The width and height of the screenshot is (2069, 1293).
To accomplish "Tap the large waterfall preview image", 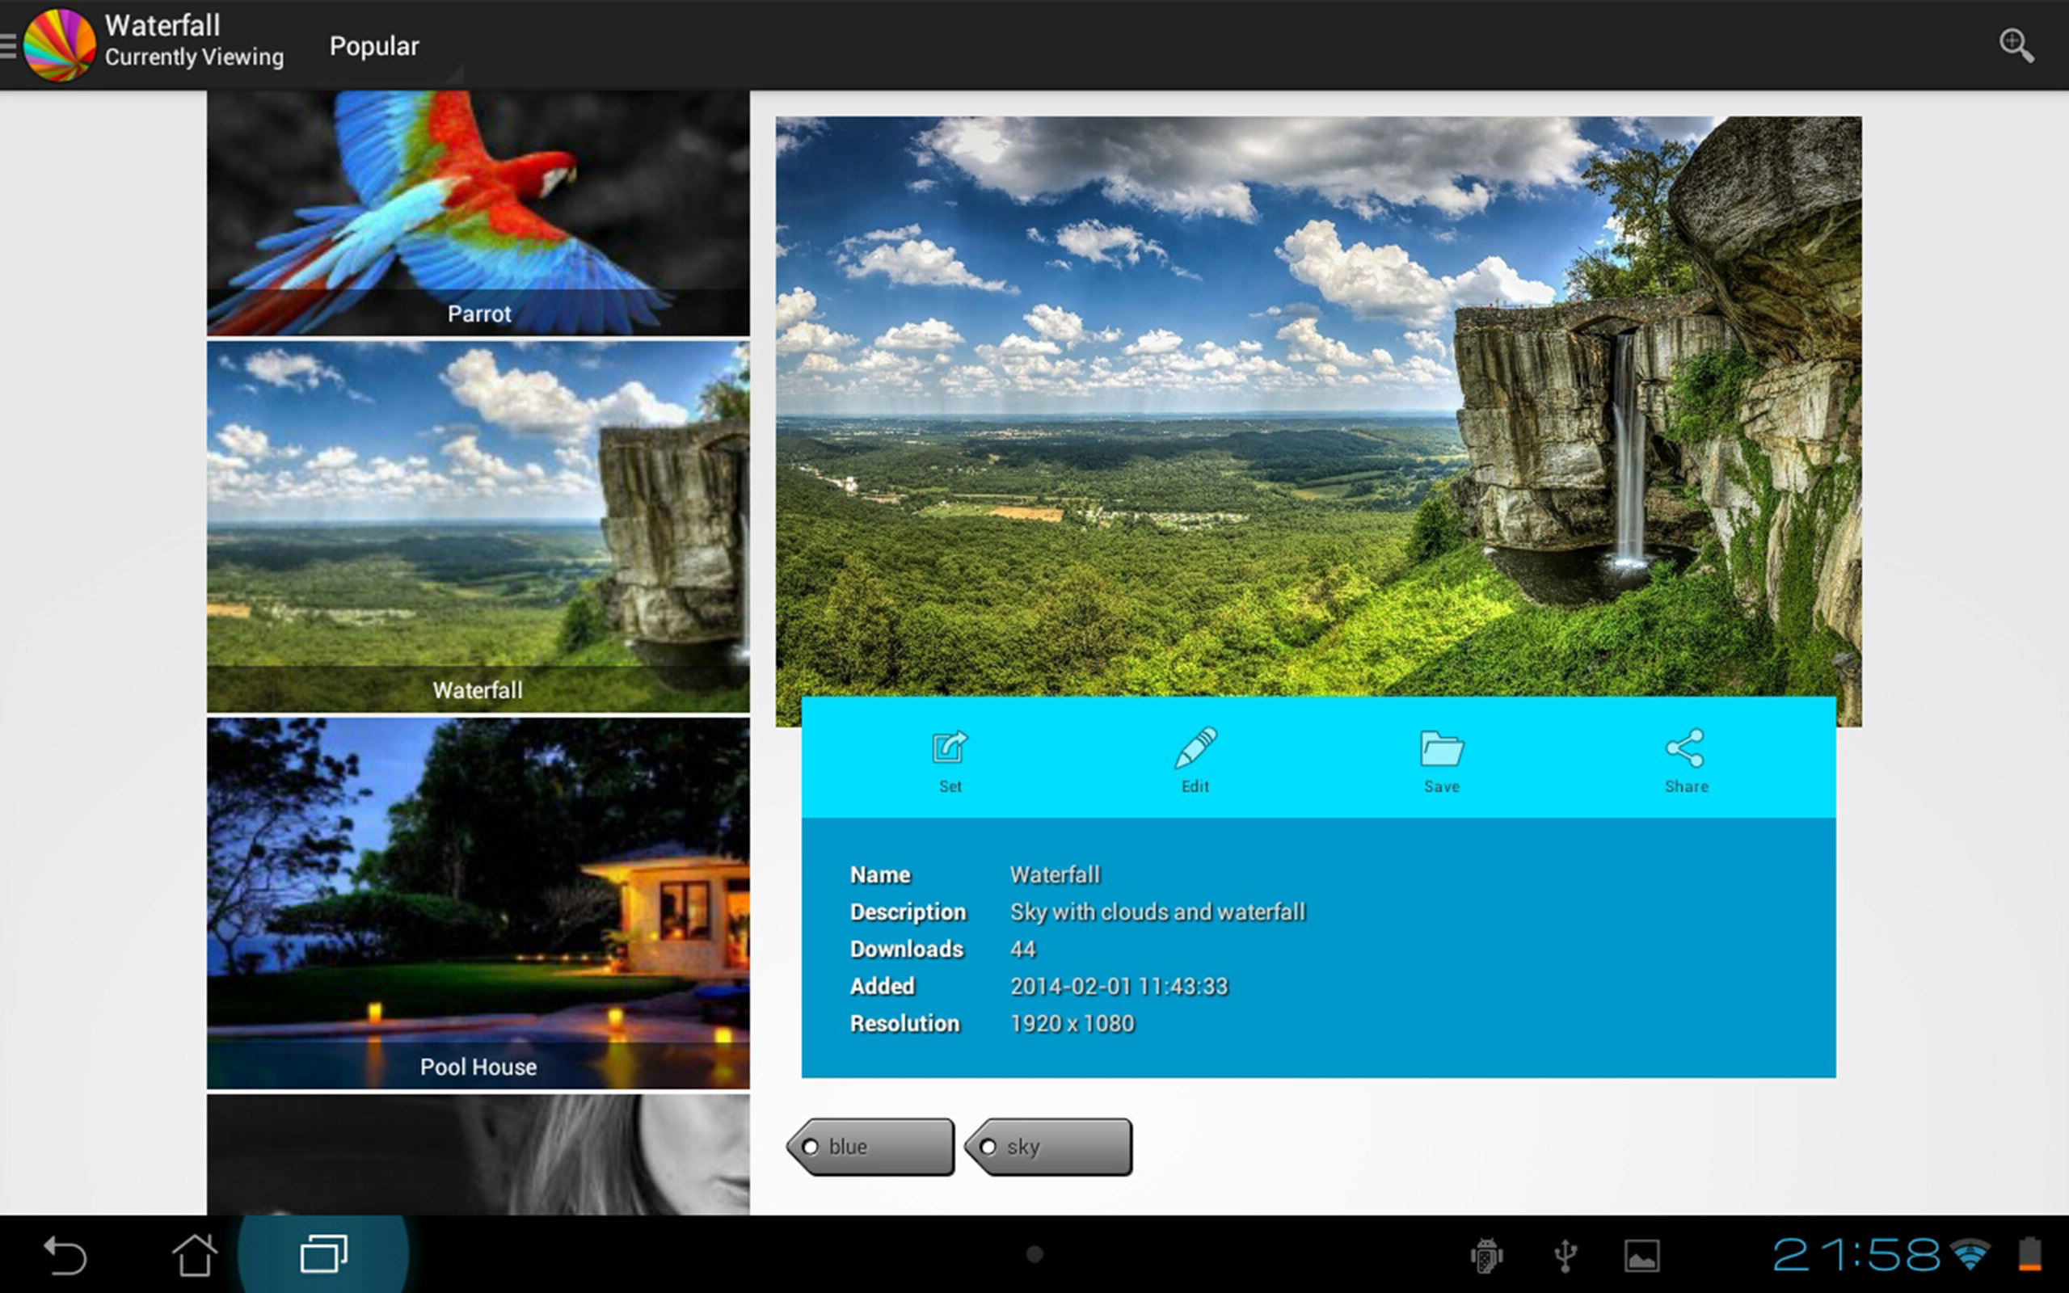I will point(1317,406).
